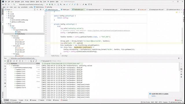Open the Project panel settings gear
Viewport: 185px width, 104px height.
(40, 10)
